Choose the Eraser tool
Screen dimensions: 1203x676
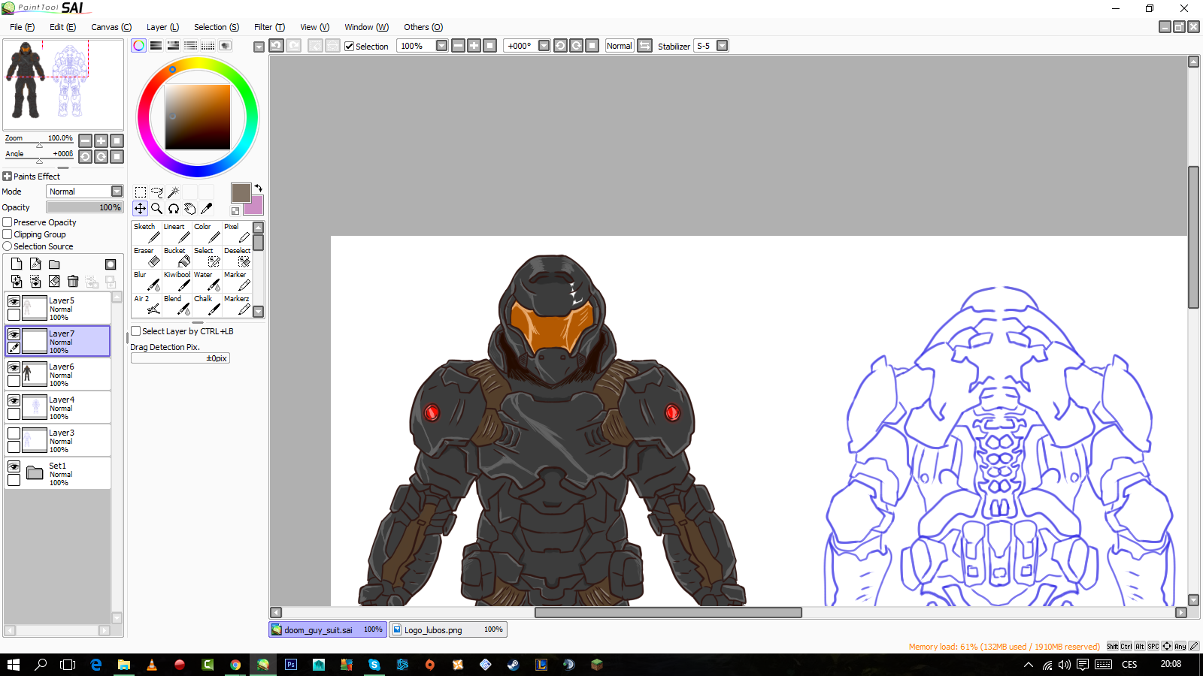147,257
